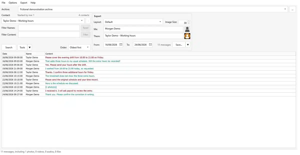
Task: Click the status bar message summary
Action: (31, 152)
